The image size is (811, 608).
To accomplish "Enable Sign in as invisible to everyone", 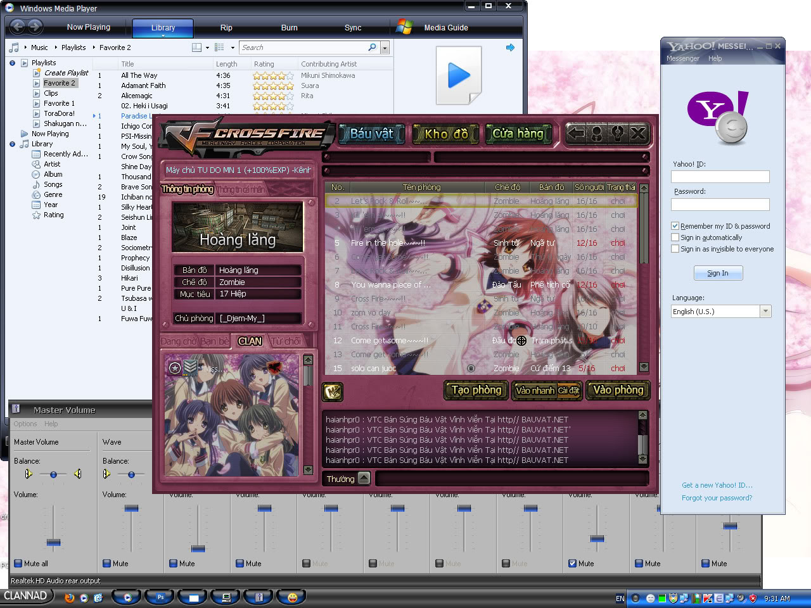I will (675, 249).
